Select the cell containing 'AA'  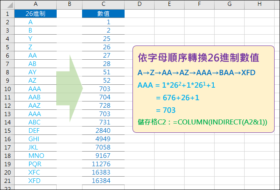pyautogui.click(x=35, y=56)
